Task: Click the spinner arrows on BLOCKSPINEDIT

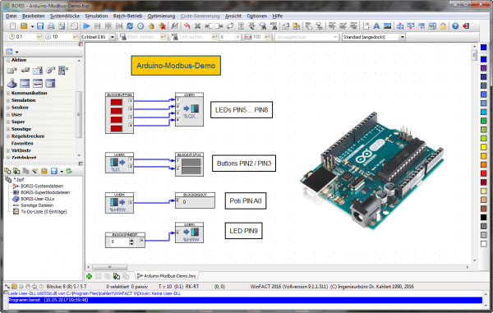Action: click(131, 242)
